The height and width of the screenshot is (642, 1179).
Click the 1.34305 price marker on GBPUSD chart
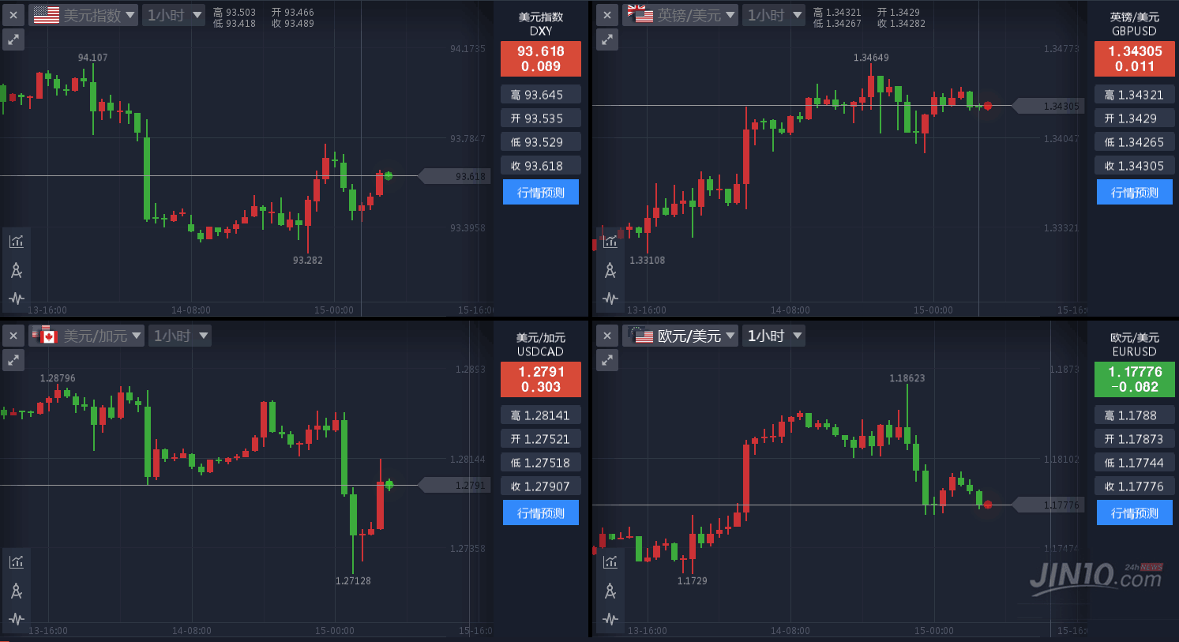pyautogui.click(x=1048, y=106)
